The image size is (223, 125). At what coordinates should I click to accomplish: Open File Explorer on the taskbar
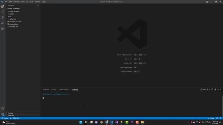pyautogui.click(x=142, y=122)
